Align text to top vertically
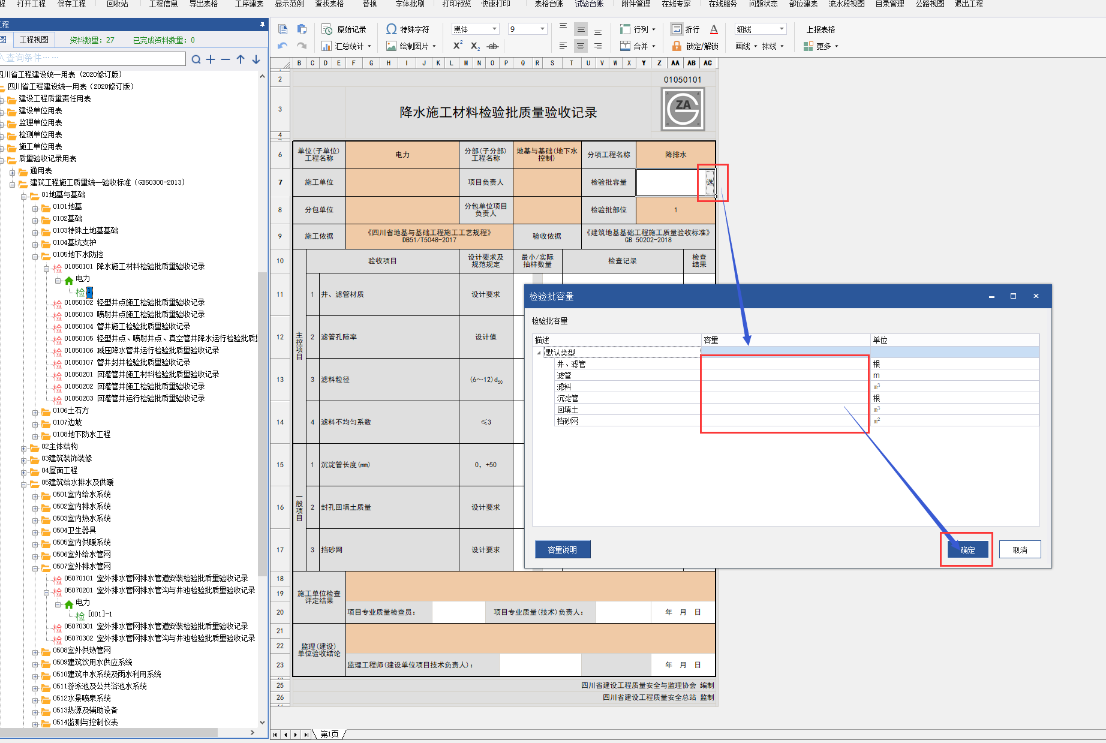 point(563,27)
